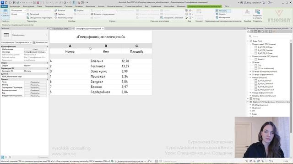Viewport: 293px width, 164px height.
Task: Select the Спальня name cell
Action: [x=106, y=61]
